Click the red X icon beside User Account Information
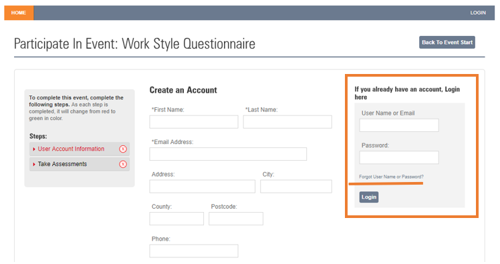Image resolution: width=500 pixels, height=264 pixels. (x=123, y=149)
